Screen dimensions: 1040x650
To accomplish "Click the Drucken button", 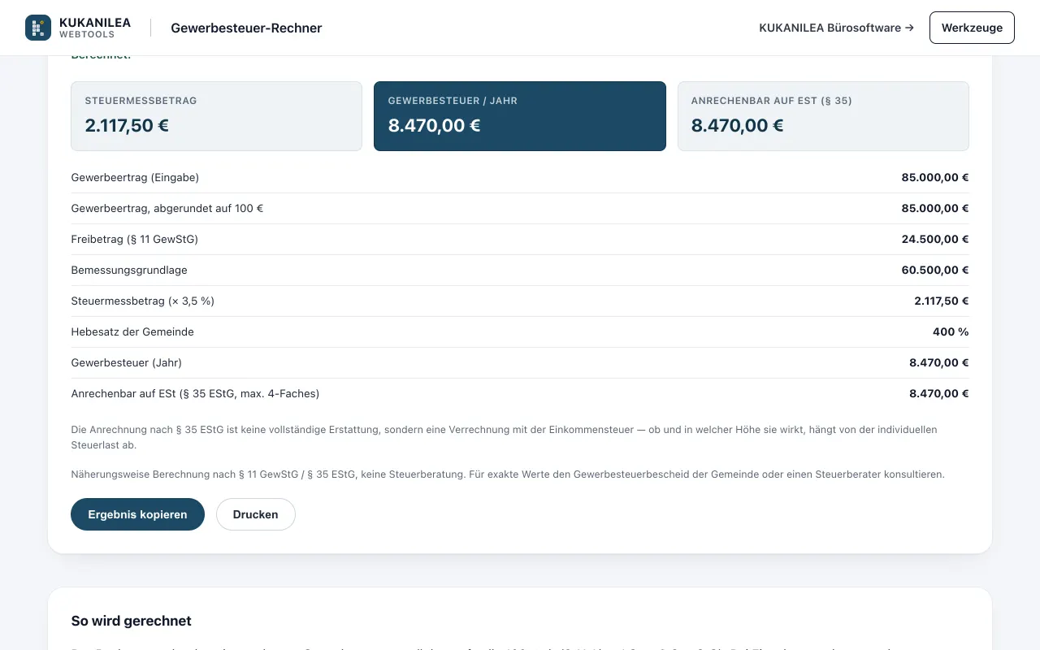I will [255, 514].
